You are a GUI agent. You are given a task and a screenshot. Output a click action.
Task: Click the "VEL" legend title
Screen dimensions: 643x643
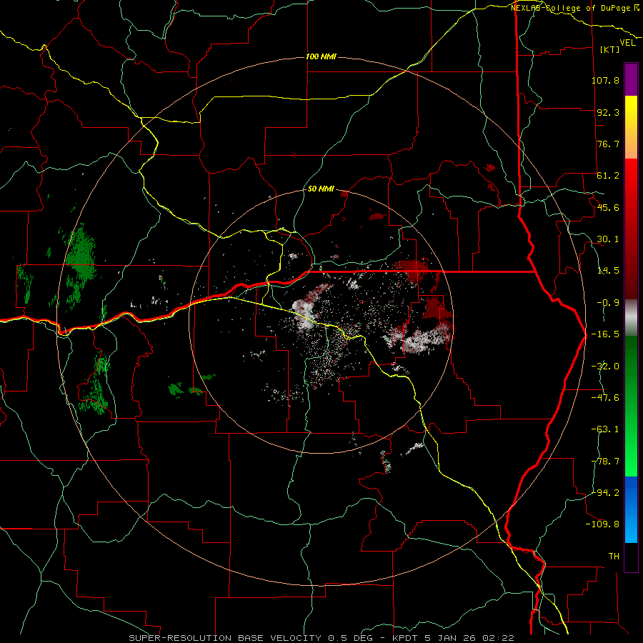[x=627, y=43]
